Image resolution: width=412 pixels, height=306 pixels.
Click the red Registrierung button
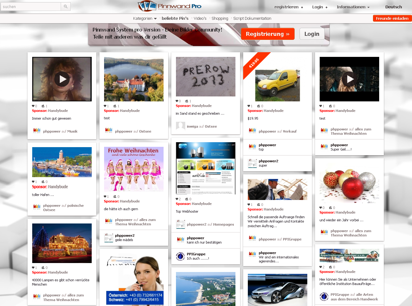click(268, 34)
